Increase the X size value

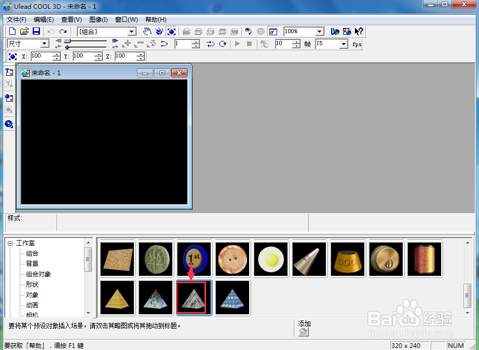(x=56, y=54)
